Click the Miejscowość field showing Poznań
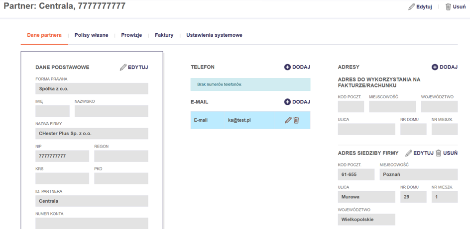Viewport: 470px width, 229px height. pos(418,175)
